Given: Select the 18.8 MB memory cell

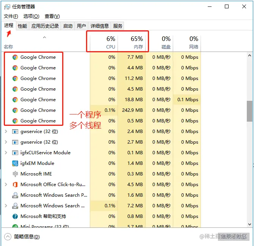Looking at the screenshot, I should tap(132, 100).
